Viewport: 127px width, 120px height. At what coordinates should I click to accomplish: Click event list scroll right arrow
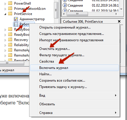116,14
